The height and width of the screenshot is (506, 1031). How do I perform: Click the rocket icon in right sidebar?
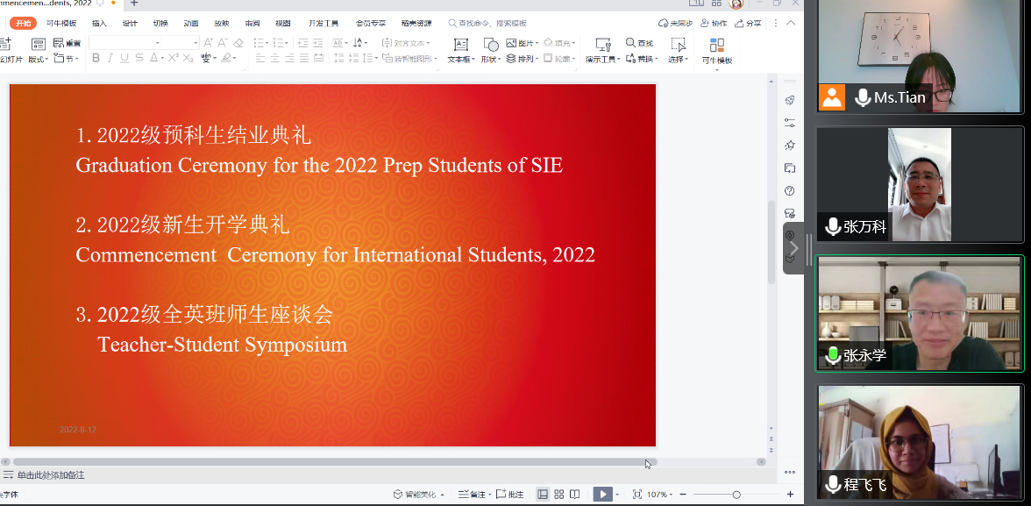click(790, 100)
